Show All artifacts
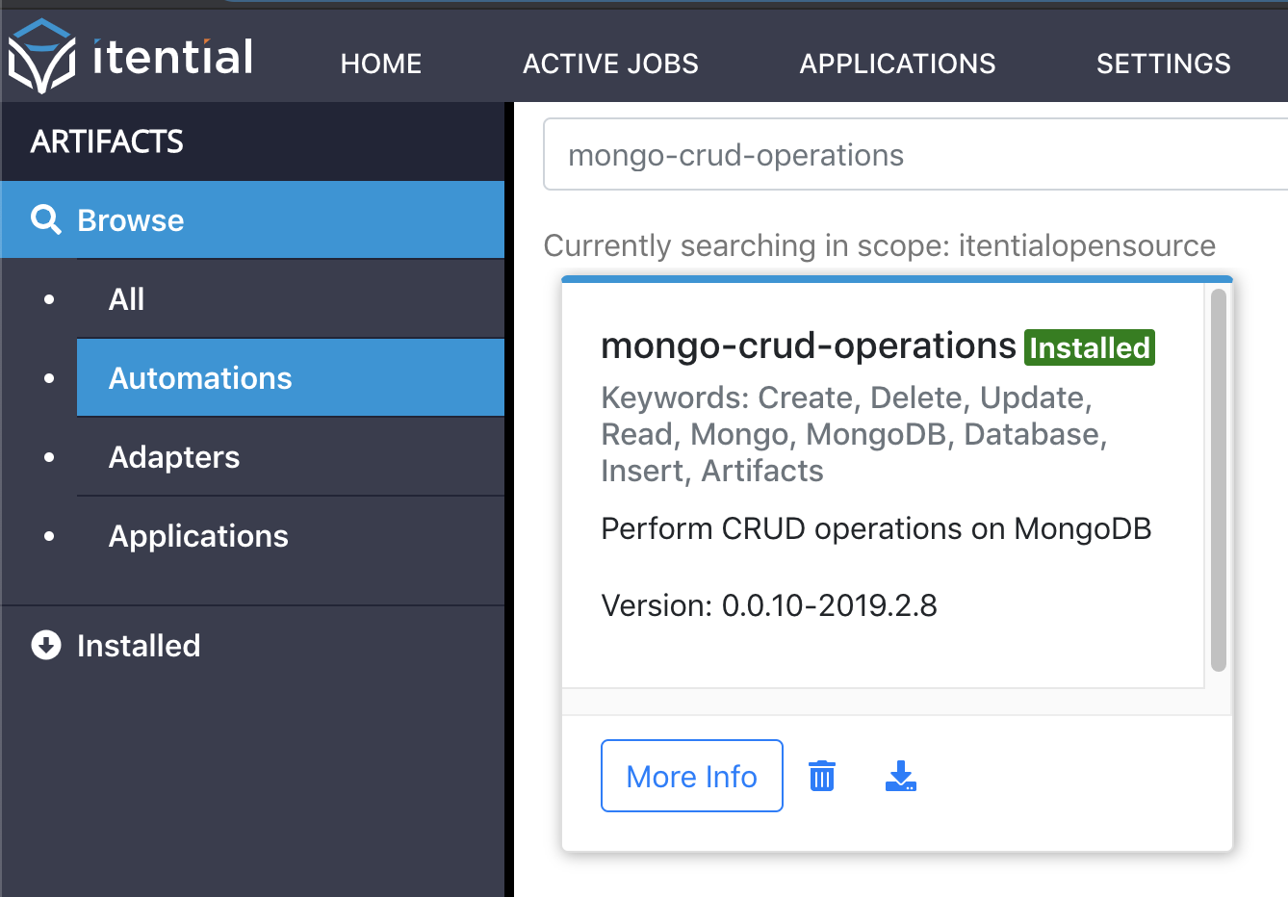 (x=291, y=299)
